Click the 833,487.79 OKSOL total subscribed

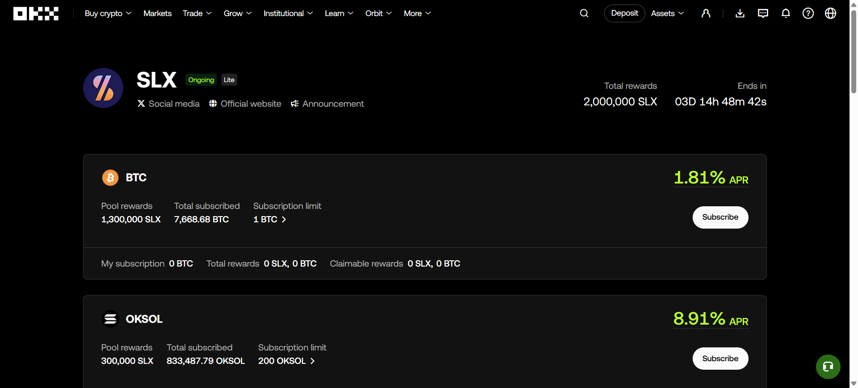206,361
